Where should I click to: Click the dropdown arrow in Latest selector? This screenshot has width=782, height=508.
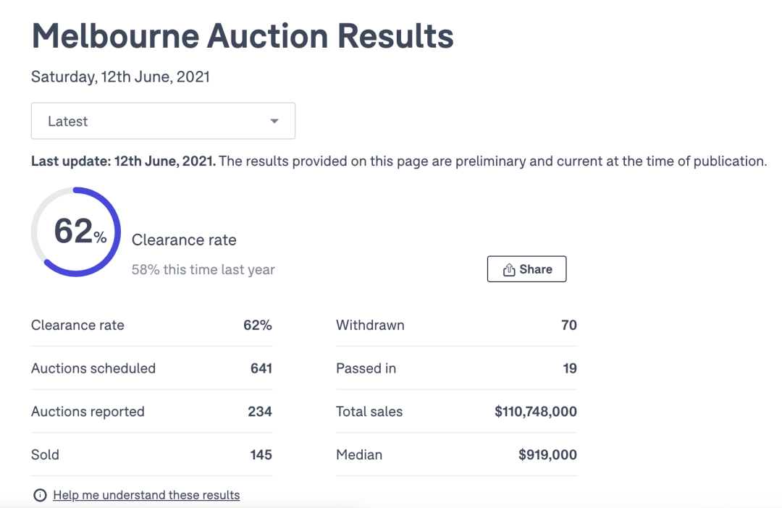point(274,121)
